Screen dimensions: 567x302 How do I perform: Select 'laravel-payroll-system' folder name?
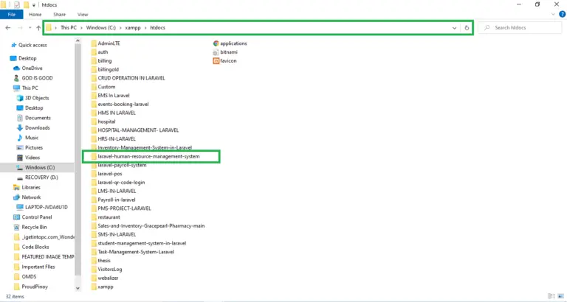[x=122, y=165]
